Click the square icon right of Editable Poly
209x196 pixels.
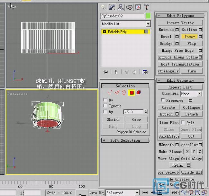pos(146,32)
